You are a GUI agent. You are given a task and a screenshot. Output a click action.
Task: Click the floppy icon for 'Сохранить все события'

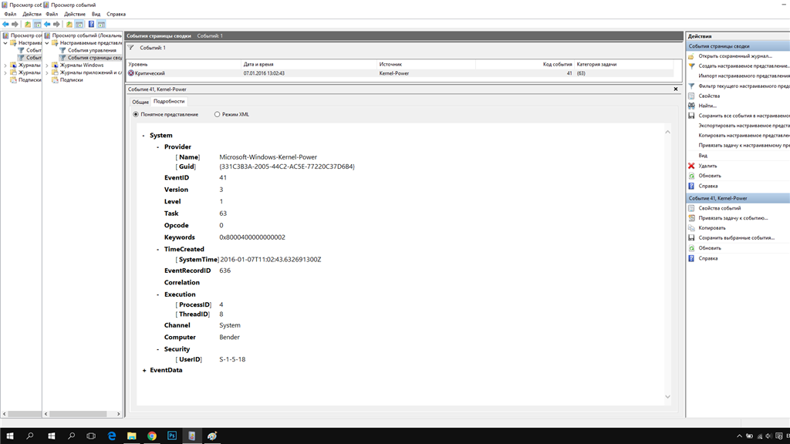[691, 116]
